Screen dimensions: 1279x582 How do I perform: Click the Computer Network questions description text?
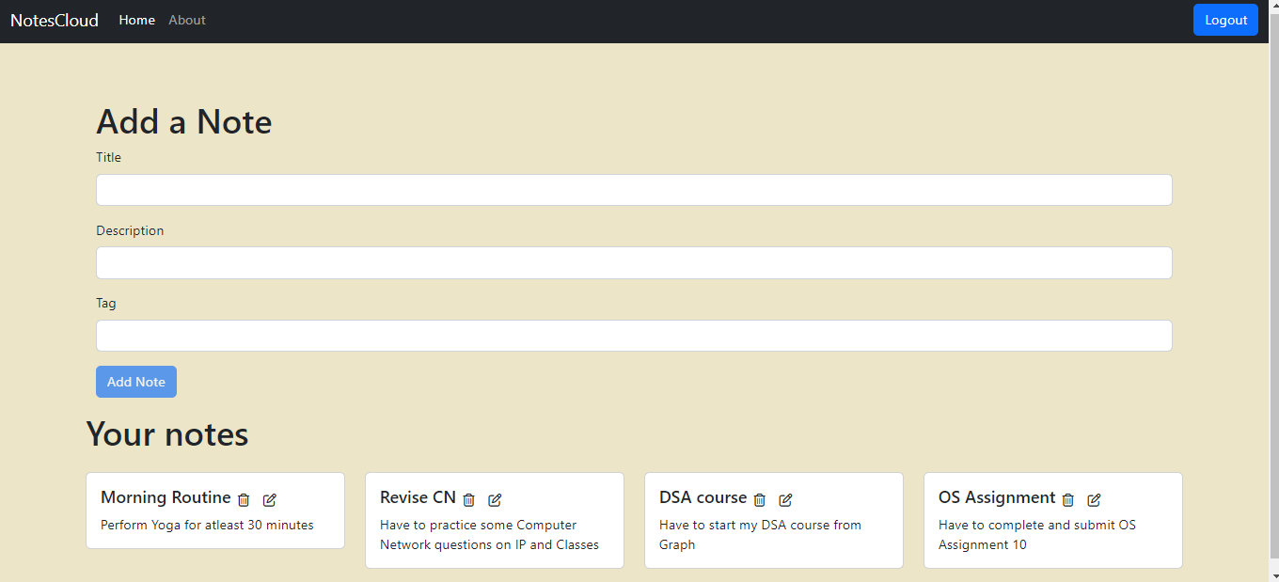(489, 535)
